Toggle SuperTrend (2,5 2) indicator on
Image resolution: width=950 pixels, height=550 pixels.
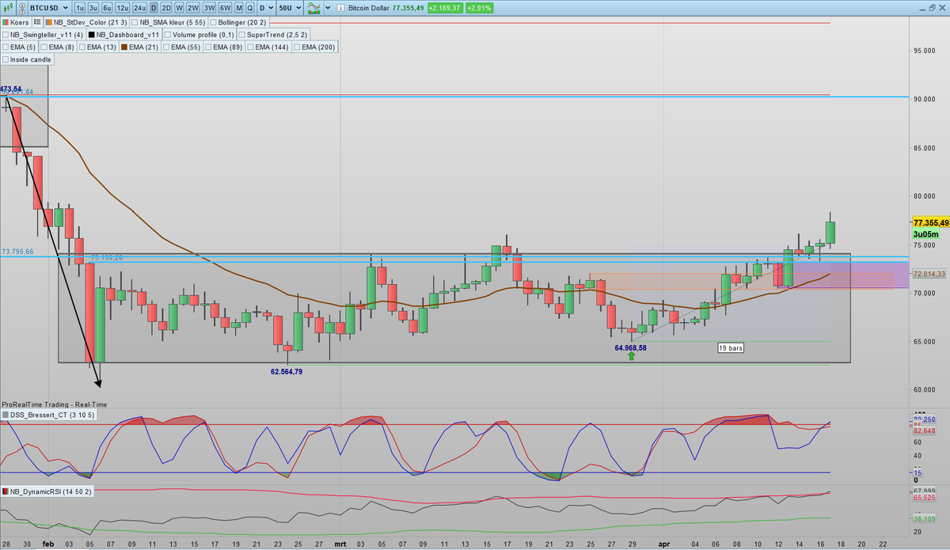pos(241,35)
